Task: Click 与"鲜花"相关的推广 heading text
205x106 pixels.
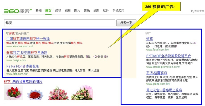Action: tap(17, 34)
